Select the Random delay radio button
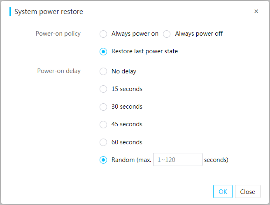Viewport: 270px width, 205px height. (103, 160)
